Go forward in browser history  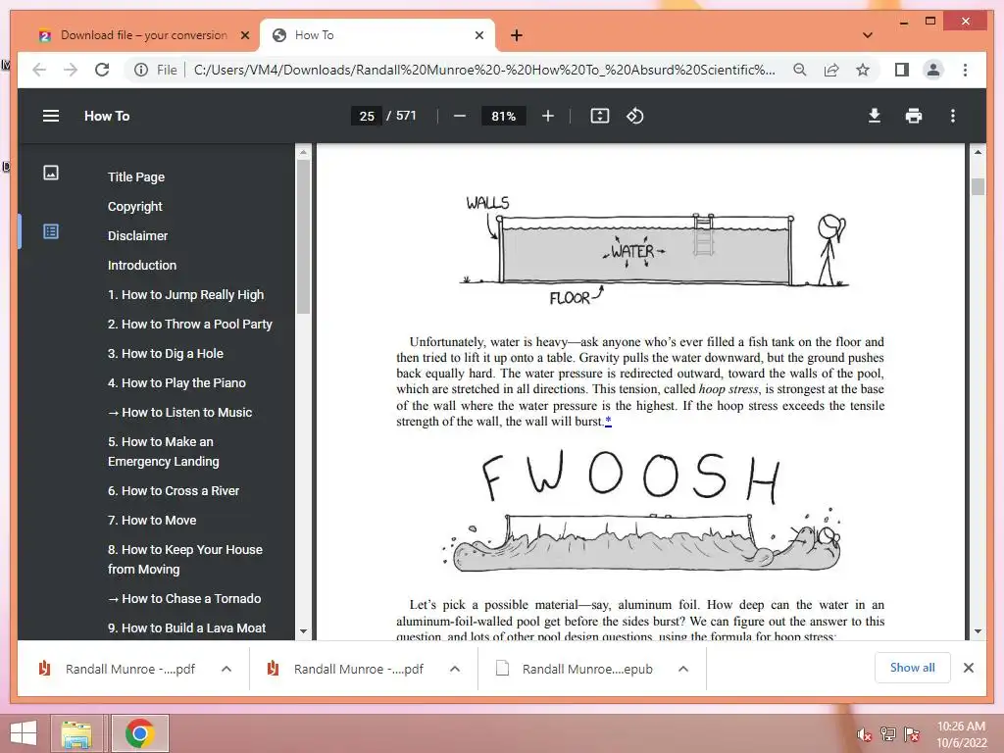71,70
